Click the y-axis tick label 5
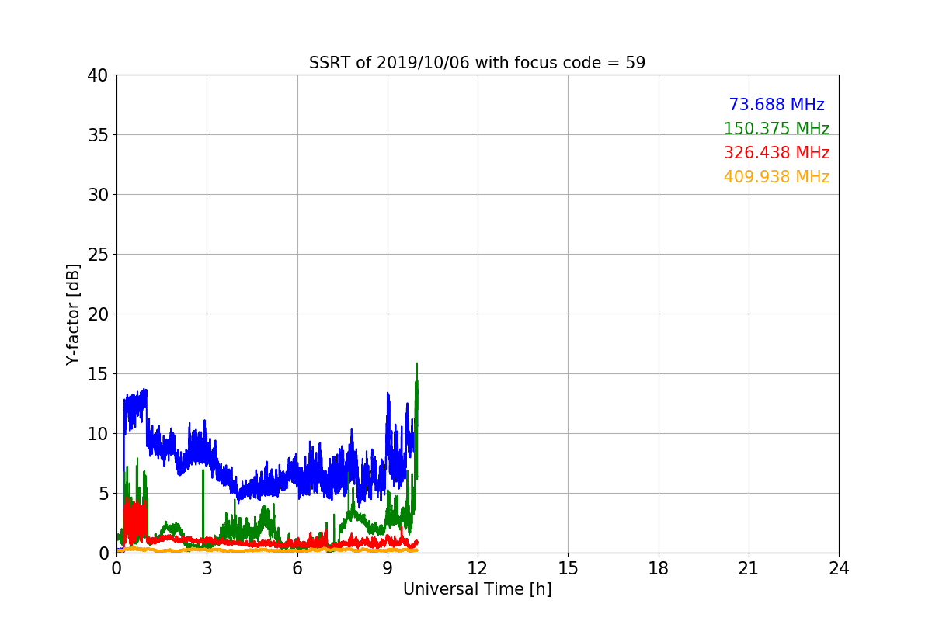Viewport: 932px width, 621px height. click(x=103, y=494)
